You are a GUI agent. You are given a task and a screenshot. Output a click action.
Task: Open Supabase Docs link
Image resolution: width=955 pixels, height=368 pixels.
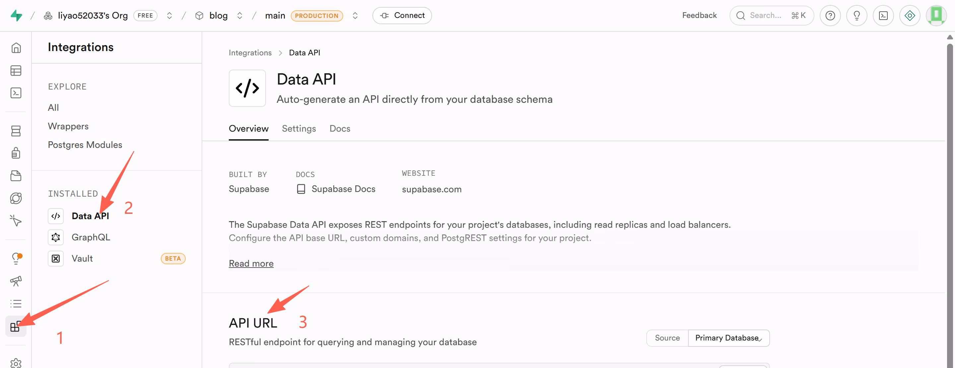coord(343,189)
